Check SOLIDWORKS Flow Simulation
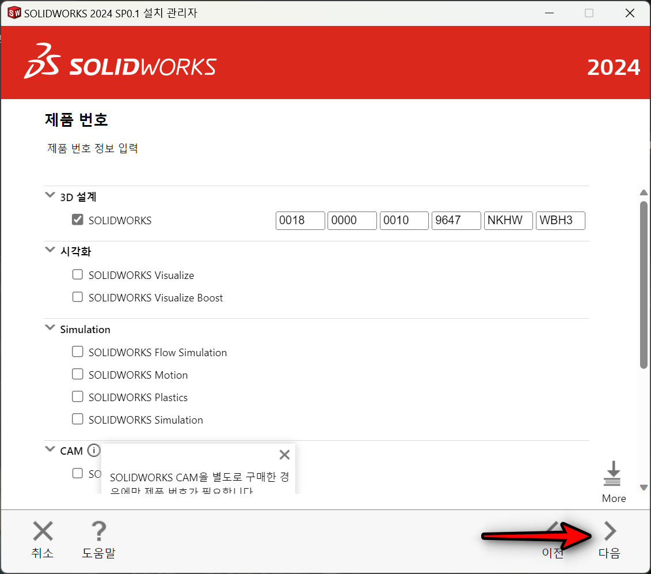651x574 pixels. click(78, 352)
